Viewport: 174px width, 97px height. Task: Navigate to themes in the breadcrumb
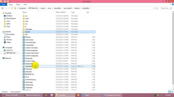pos(77,8)
